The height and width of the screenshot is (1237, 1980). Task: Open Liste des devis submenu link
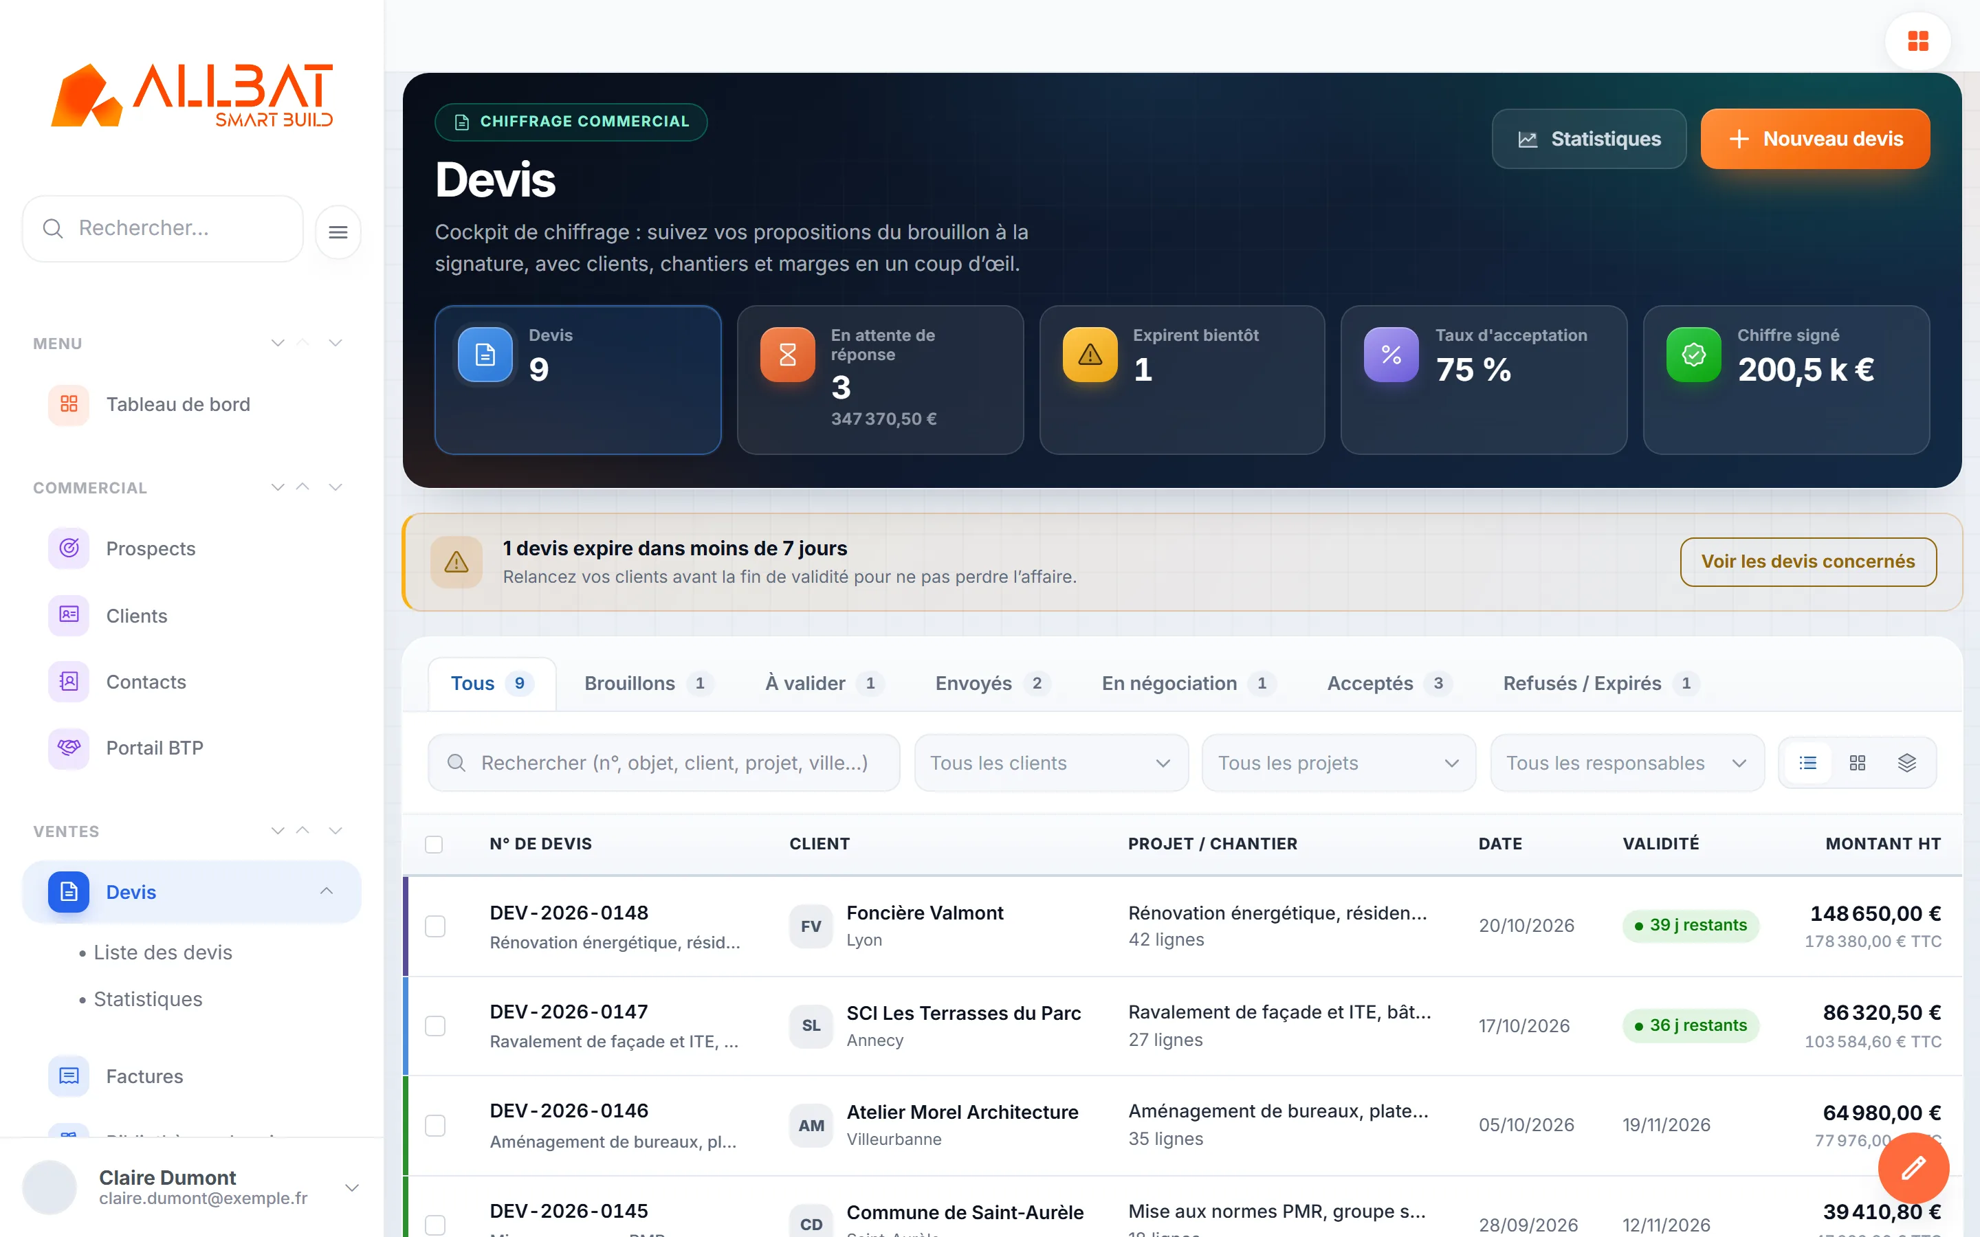(x=162, y=952)
